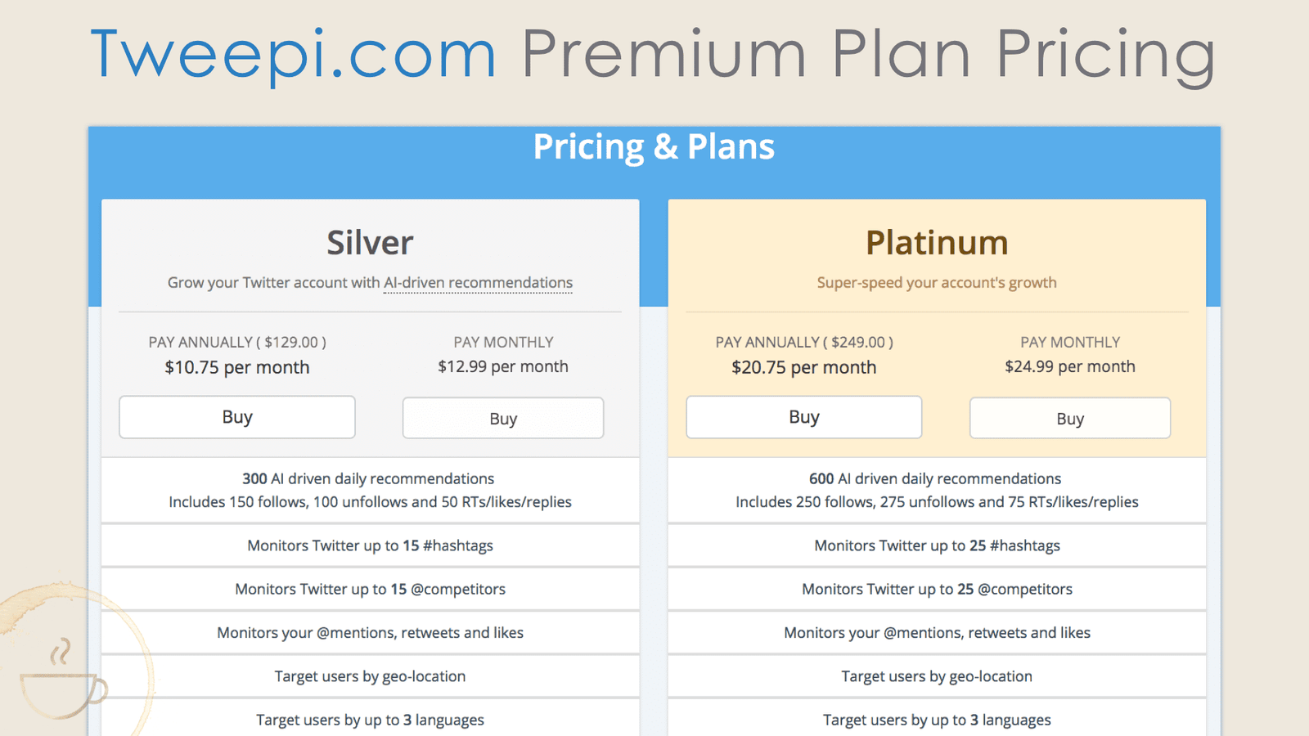Open the AI-driven recommendations link
The width and height of the screenshot is (1309, 736).
point(478,282)
